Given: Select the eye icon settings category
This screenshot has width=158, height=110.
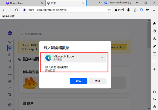Looking at the screenshot, I should coord(10,81).
